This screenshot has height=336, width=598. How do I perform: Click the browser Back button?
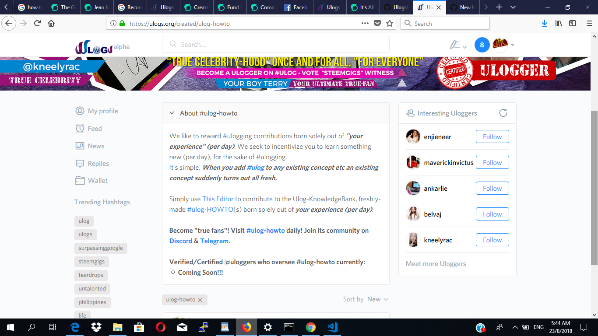click(x=9, y=24)
